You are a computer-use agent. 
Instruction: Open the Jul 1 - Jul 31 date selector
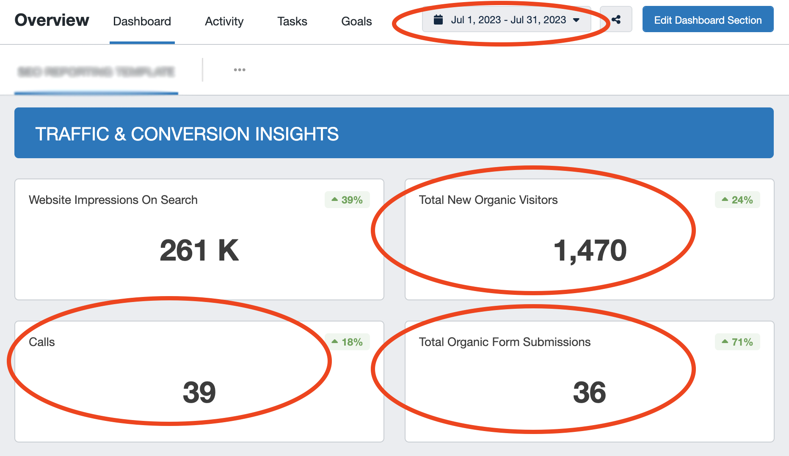click(x=508, y=19)
